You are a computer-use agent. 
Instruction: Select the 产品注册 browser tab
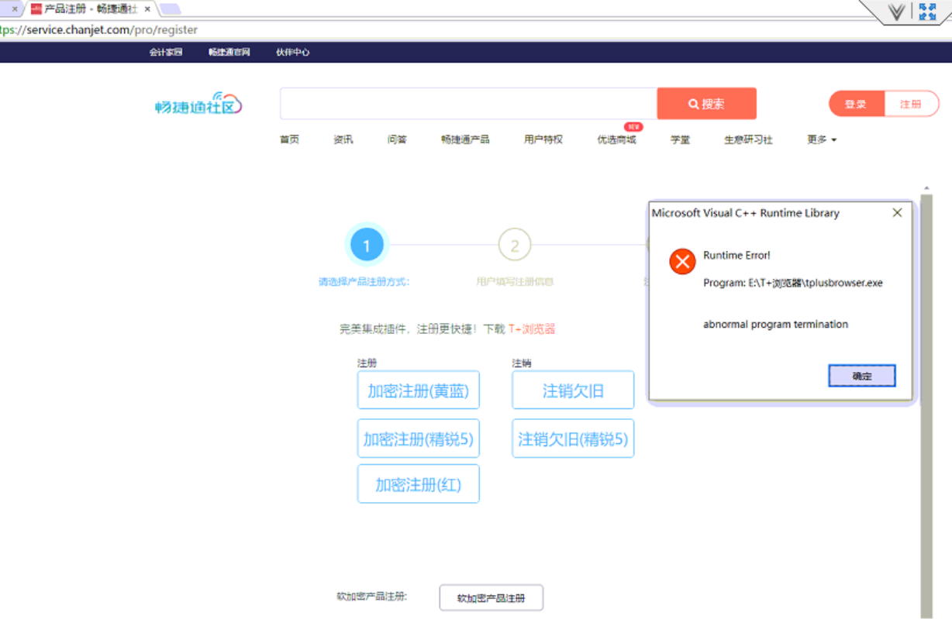(90, 9)
